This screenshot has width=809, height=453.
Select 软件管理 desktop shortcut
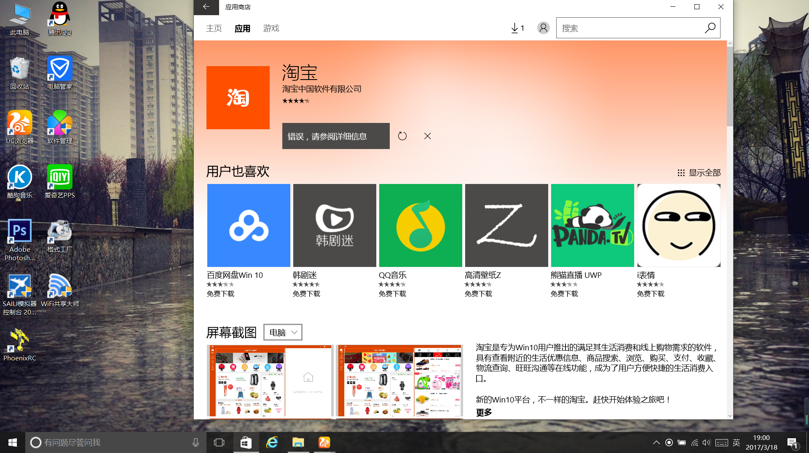(59, 128)
